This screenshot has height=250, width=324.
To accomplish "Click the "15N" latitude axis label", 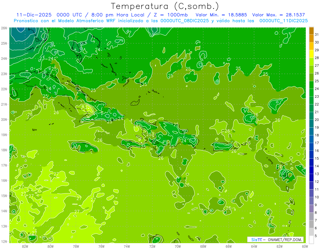I will (4, 196).
